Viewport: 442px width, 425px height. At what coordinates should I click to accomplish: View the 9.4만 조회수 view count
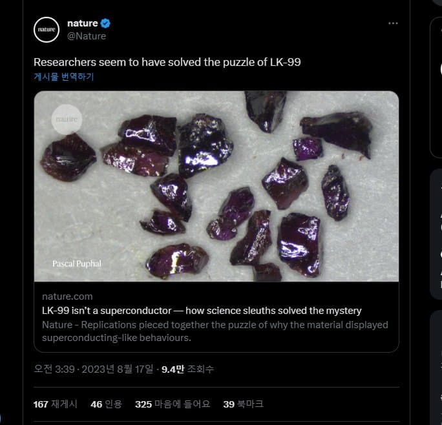(187, 369)
